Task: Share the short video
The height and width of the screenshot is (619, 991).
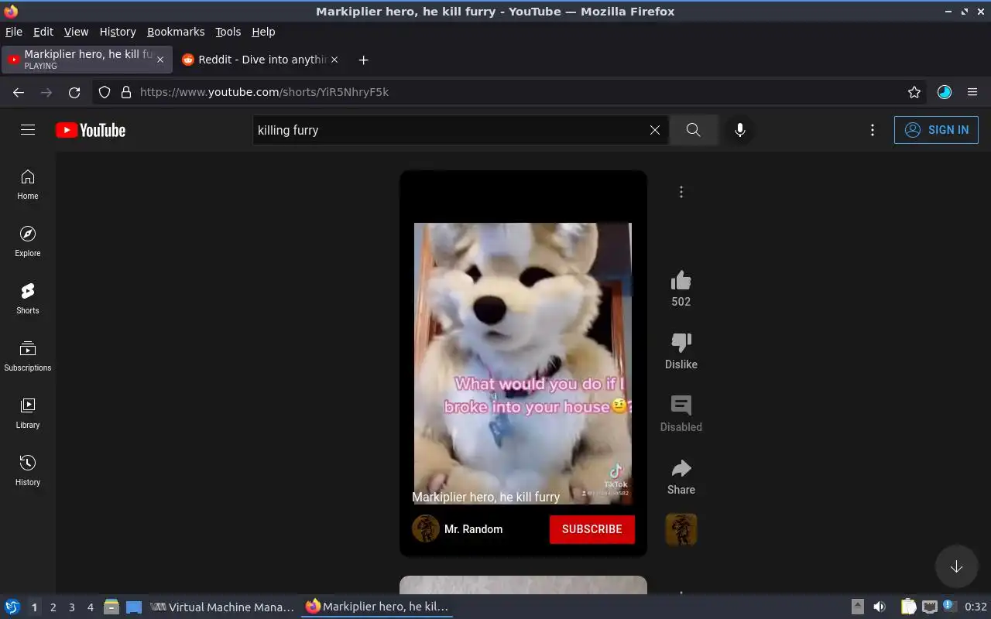Action: pyautogui.click(x=681, y=468)
